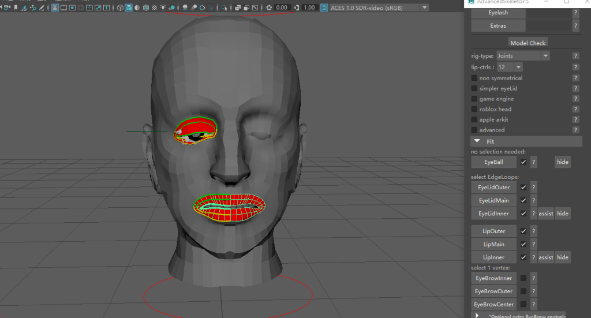
Task: Toggle the viewport grid icon
Action: [x=55, y=8]
